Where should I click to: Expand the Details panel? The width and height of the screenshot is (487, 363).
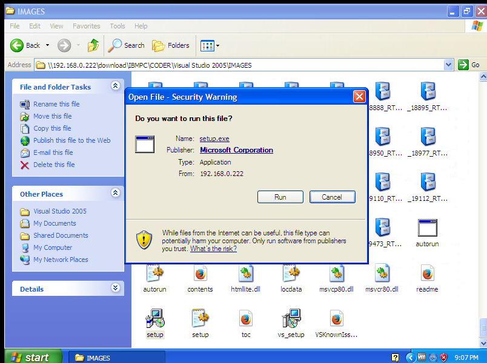coord(115,287)
